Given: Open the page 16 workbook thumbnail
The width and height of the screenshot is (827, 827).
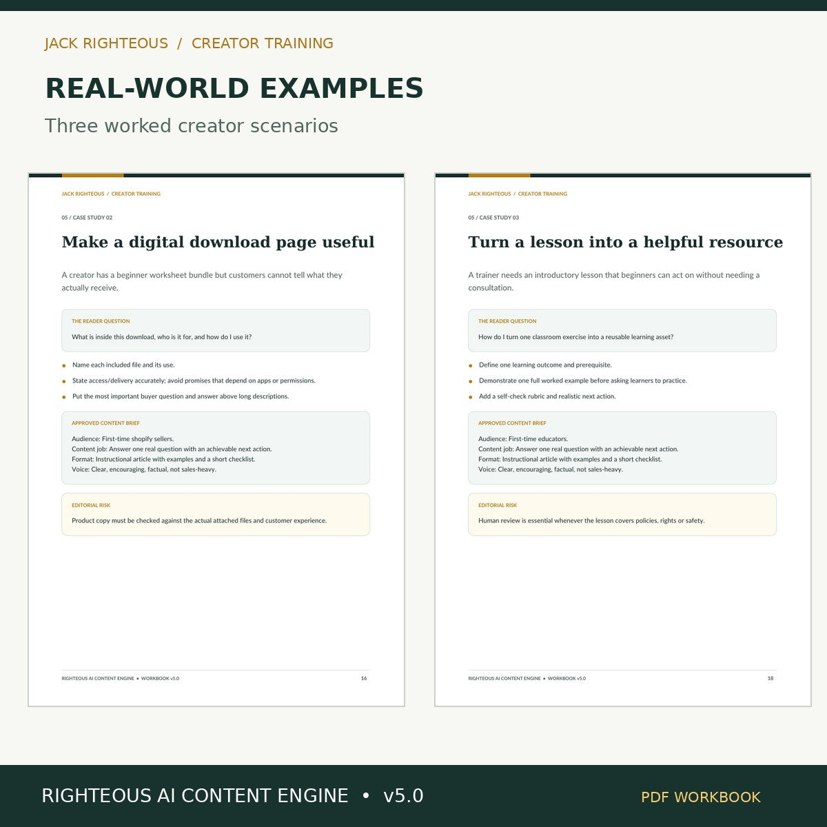Looking at the screenshot, I should 216,440.
